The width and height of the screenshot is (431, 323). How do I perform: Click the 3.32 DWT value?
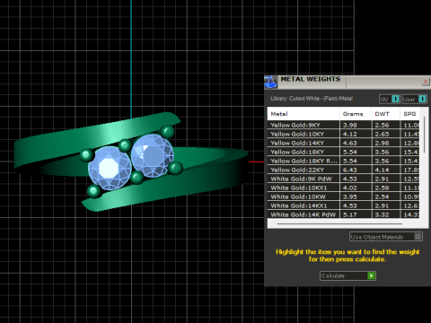point(382,214)
